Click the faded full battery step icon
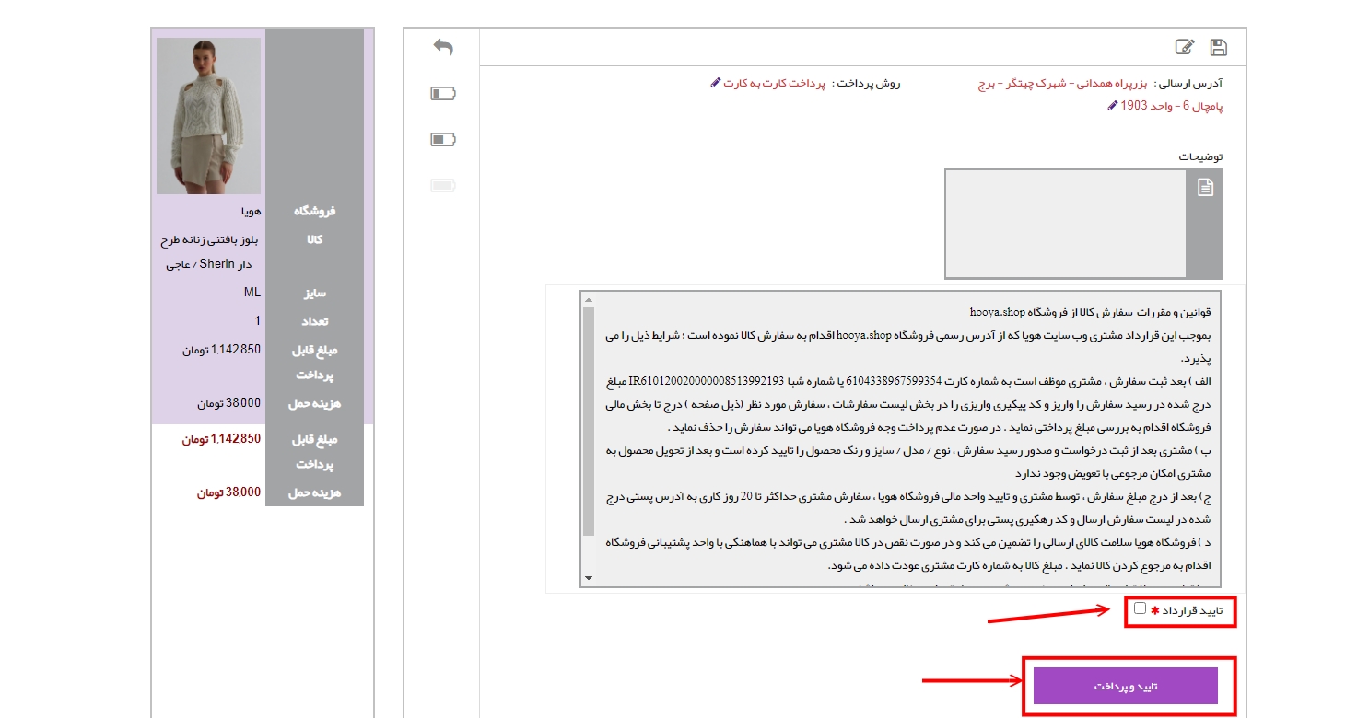The image size is (1369, 718). [443, 186]
